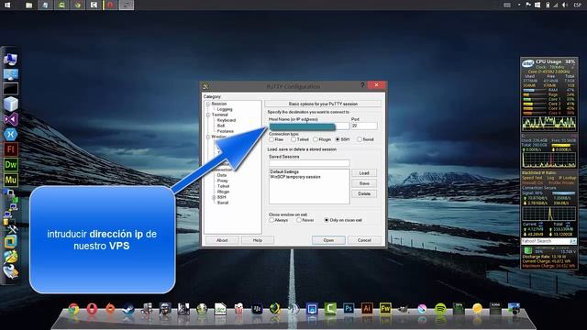587x330 pixels.
Task: Select Keyboard category
Action: point(227,120)
